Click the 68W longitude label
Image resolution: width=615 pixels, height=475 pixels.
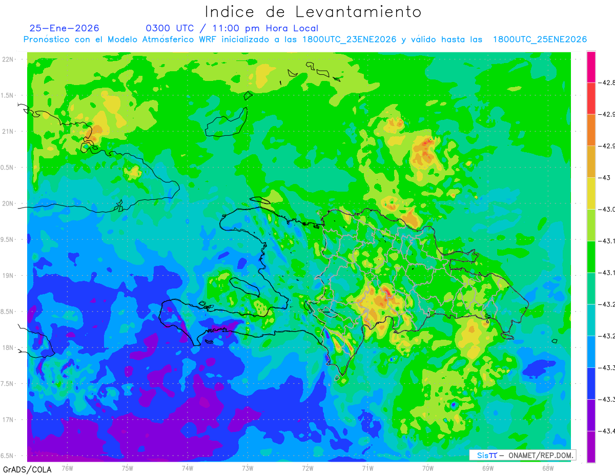pos(548,468)
